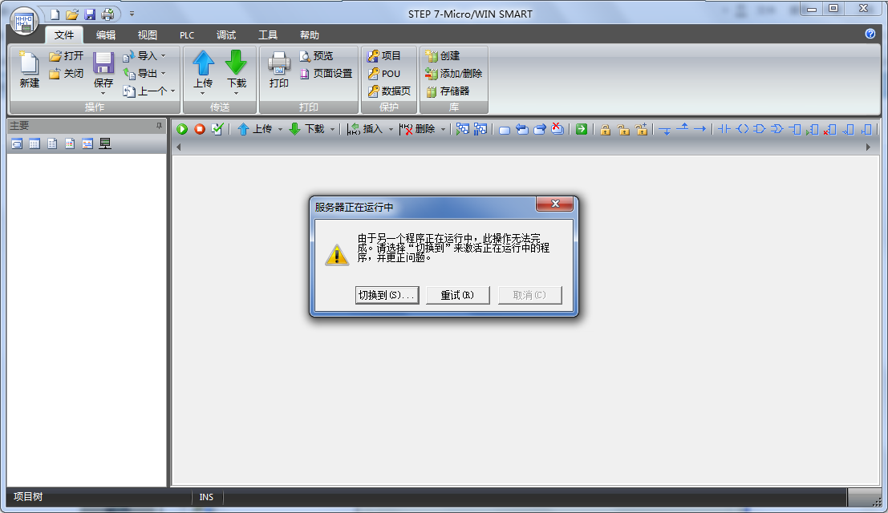The width and height of the screenshot is (888, 513).
Task: Open the 删除 (Delete) dropdown in editor toolbar
Action: point(443,129)
